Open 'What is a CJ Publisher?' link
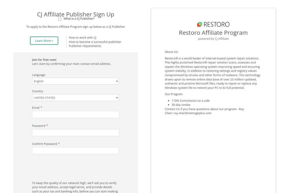The height and width of the screenshot is (193, 289). coord(79,19)
